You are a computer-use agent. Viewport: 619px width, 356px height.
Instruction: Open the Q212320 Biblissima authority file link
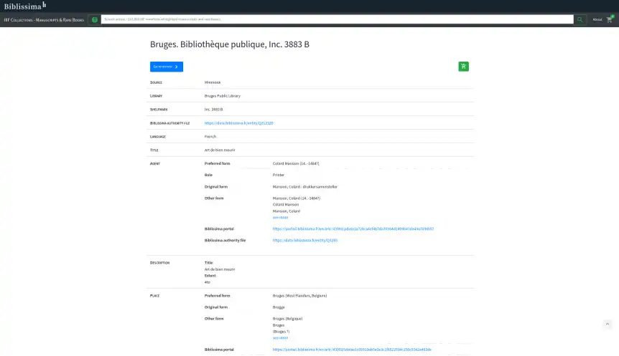(x=238, y=123)
